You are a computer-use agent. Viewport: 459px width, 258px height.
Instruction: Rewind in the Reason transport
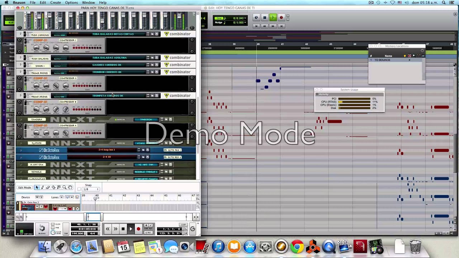coord(108,229)
